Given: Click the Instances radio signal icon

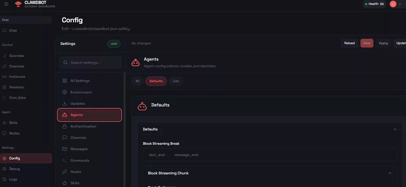Looking at the screenshot, I should pos(4,77).
